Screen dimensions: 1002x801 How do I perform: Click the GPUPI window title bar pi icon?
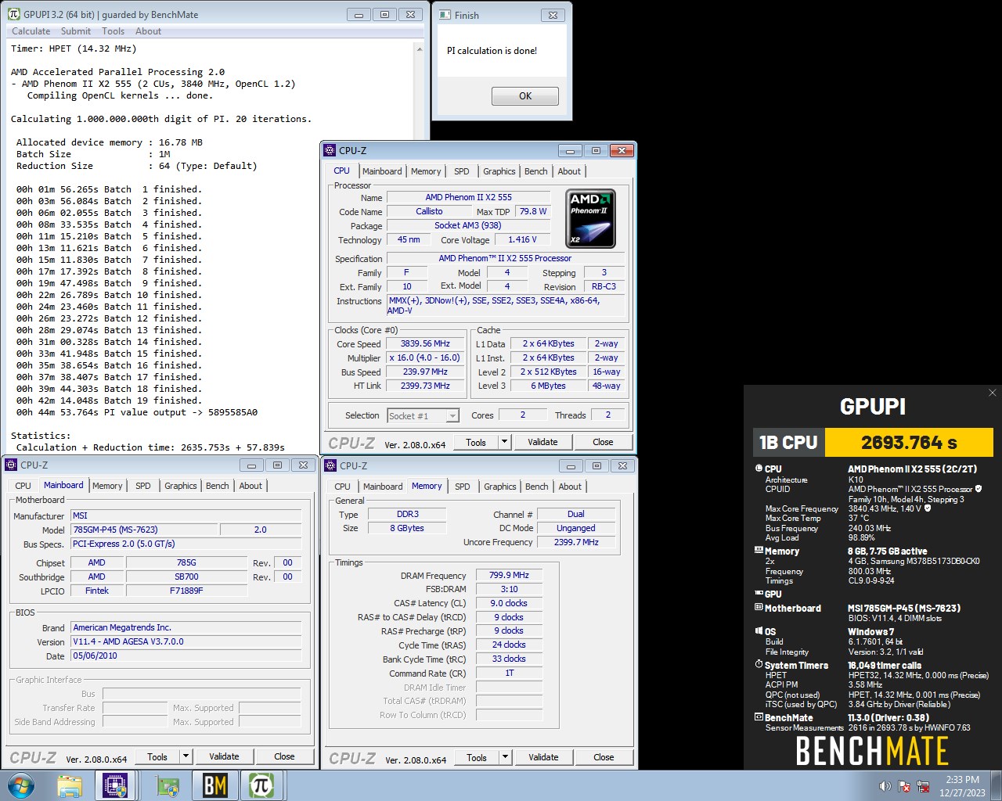[13, 14]
